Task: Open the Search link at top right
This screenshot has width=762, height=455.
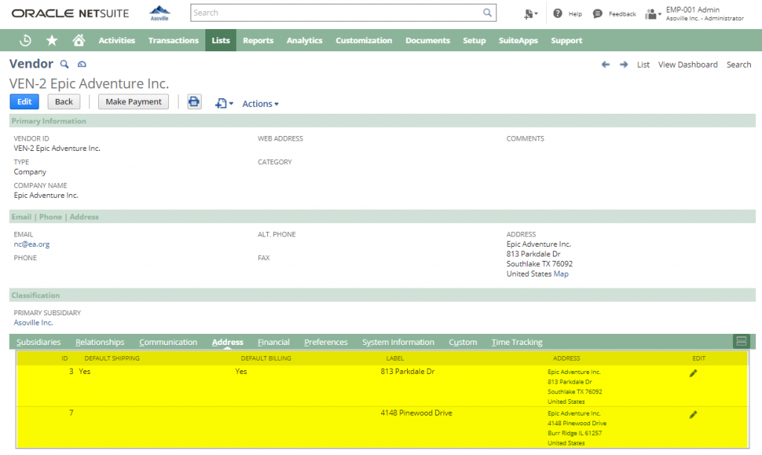Action: tap(739, 65)
